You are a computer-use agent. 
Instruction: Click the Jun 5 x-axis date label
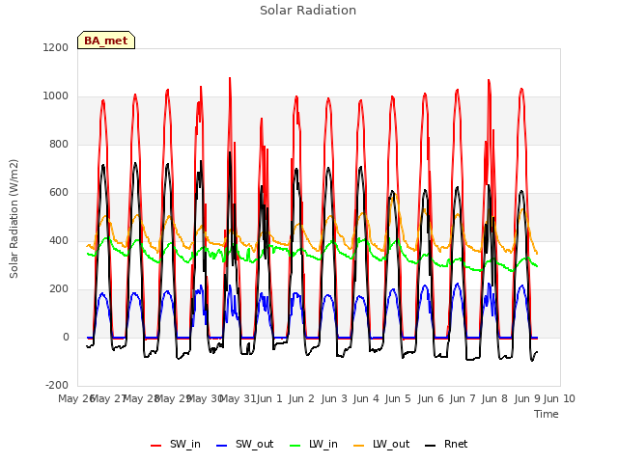[398, 398]
